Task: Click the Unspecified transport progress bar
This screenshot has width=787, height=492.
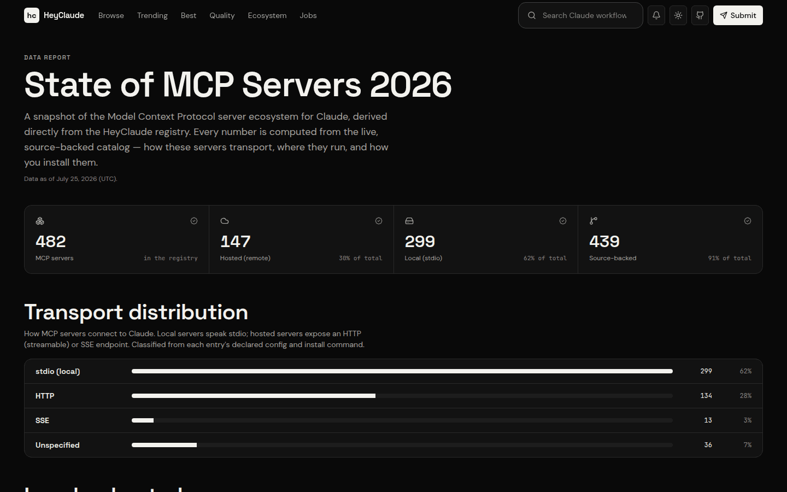Action: tap(402, 445)
